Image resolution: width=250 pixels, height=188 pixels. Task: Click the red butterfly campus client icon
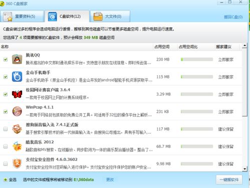pyautogui.click(x=17, y=94)
